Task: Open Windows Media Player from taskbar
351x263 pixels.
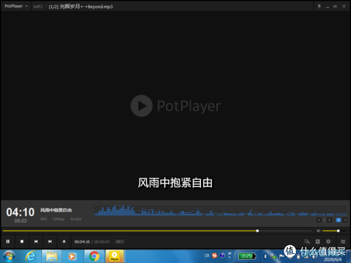Action: point(72,256)
